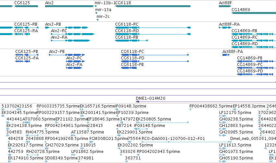Open the EK302202.5prime EST label
Viewport: 276px width, 163px height.
click(x=135, y=145)
